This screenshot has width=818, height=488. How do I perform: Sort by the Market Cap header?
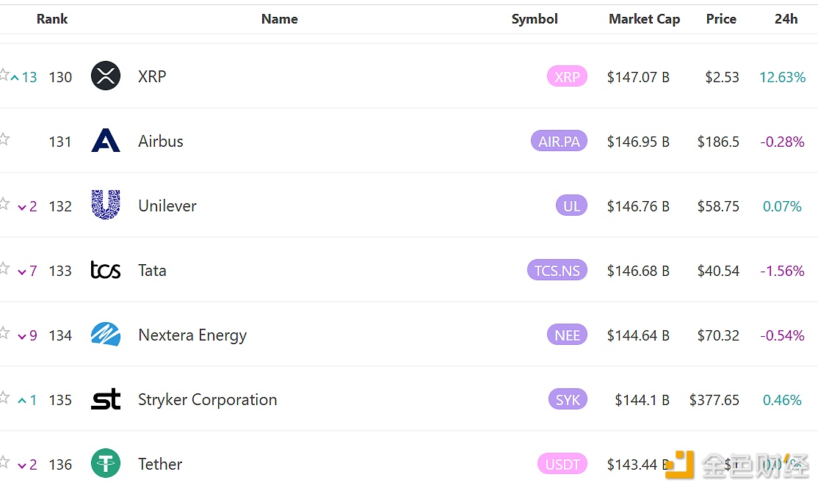click(x=644, y=19)
